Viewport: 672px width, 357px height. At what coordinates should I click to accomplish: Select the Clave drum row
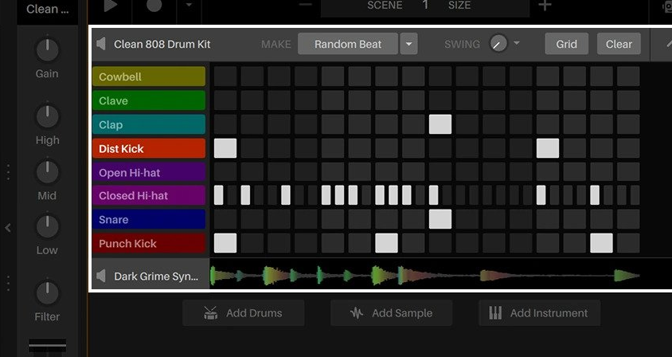tap(149, 100)
